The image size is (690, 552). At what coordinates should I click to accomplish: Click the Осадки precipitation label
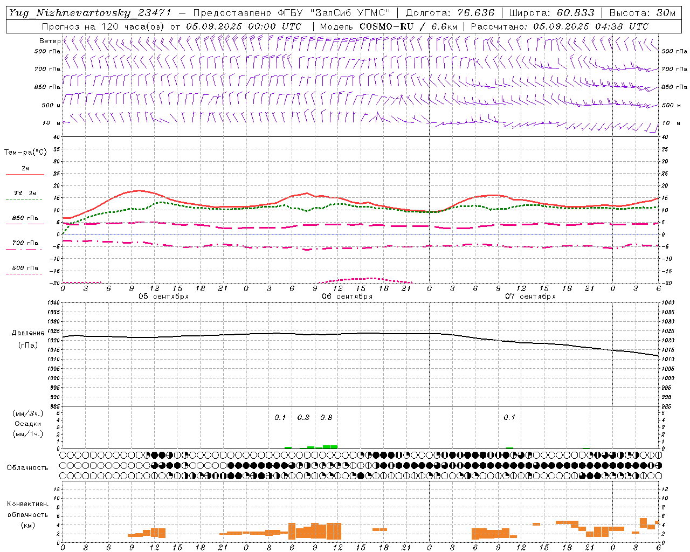coord(27,424)
